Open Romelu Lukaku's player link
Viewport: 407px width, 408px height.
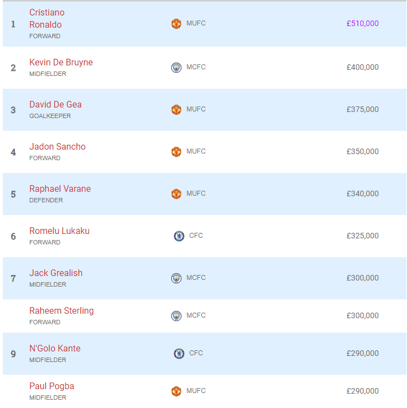pos(59,231)
